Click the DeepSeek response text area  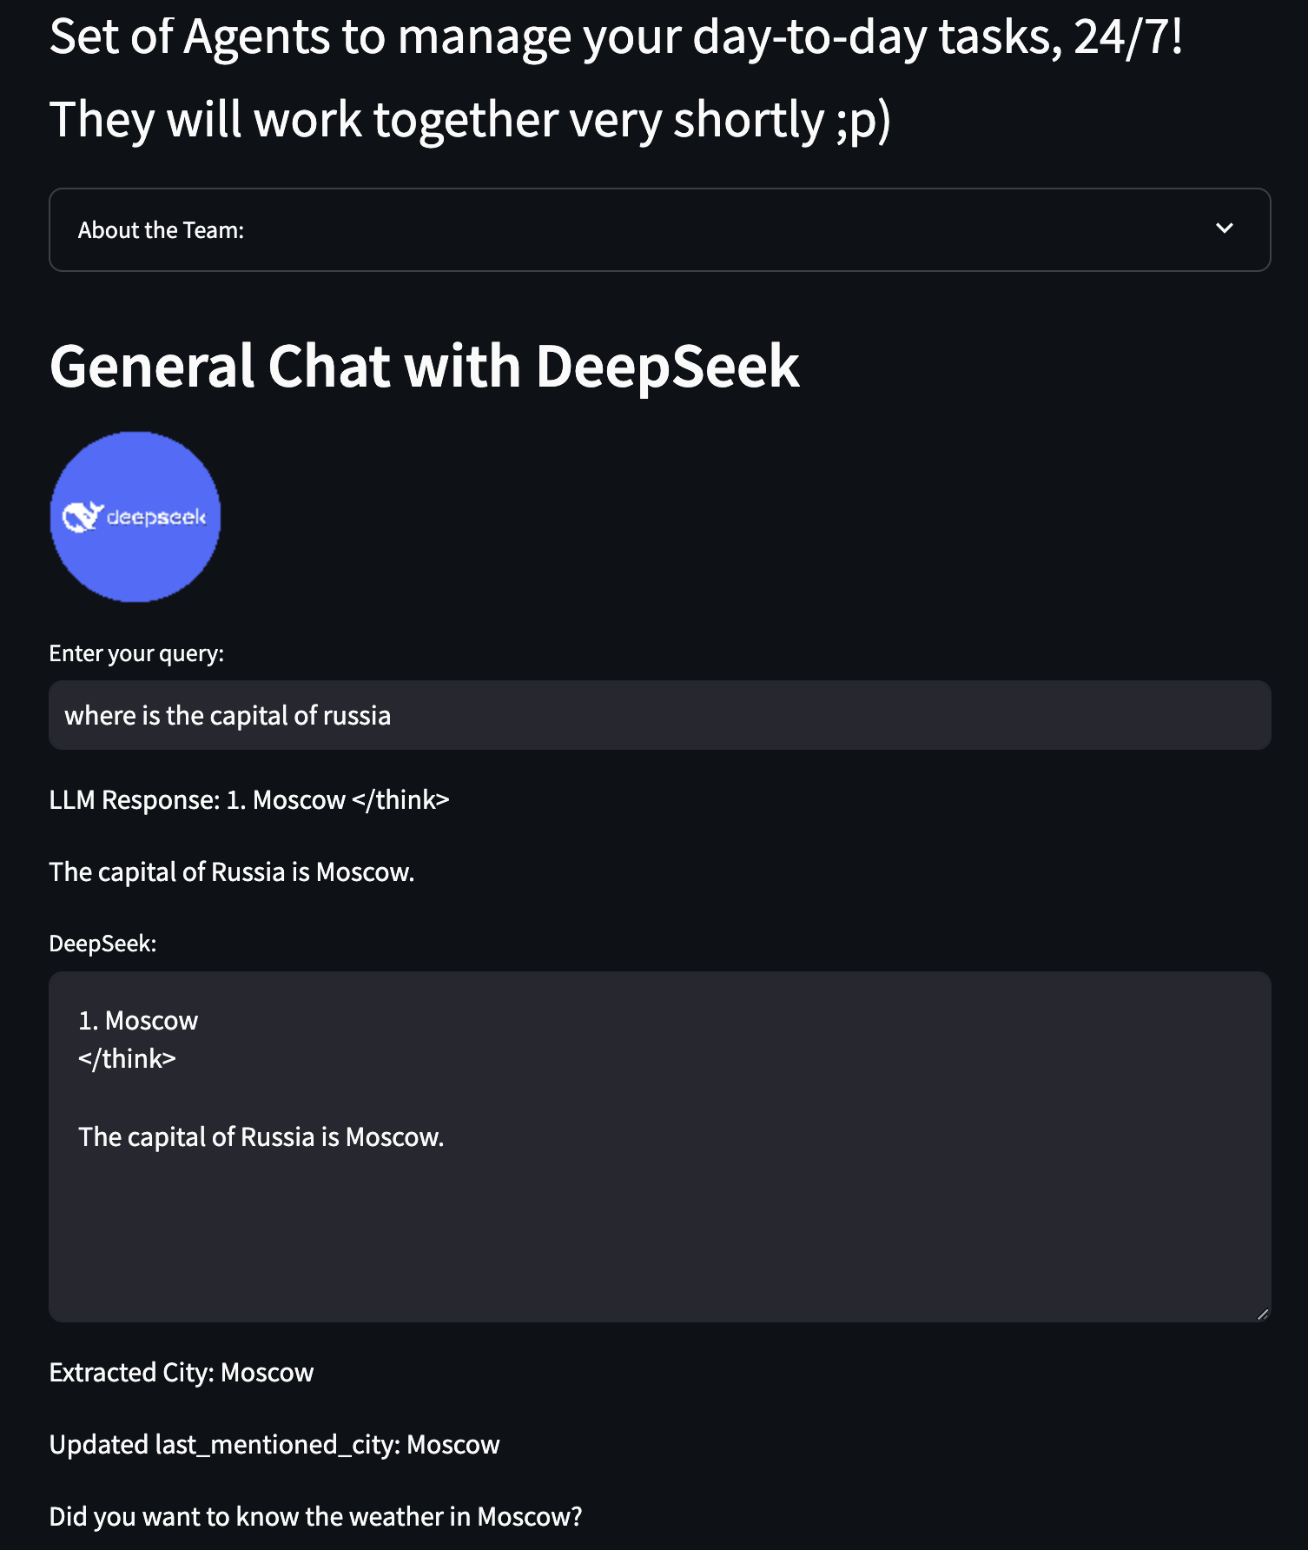(660, 1147)
